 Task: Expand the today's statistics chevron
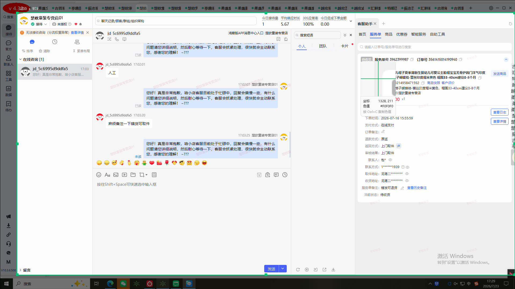pyautogui.click(x=351, y=21)
